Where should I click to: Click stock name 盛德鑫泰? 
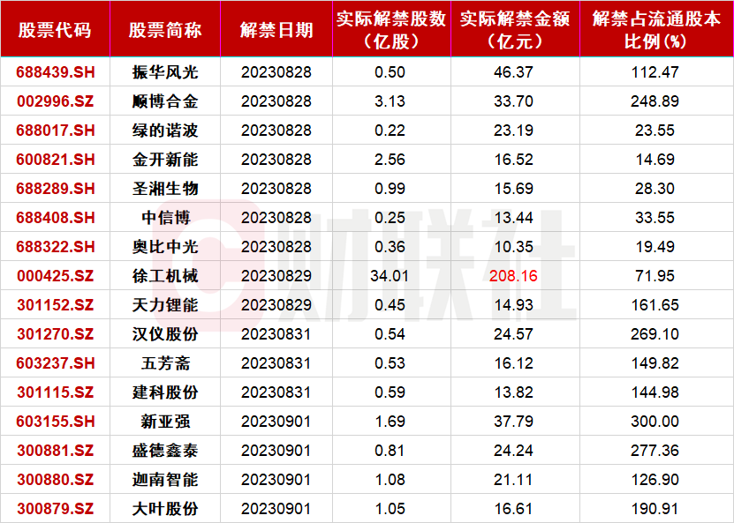[165, 450]
